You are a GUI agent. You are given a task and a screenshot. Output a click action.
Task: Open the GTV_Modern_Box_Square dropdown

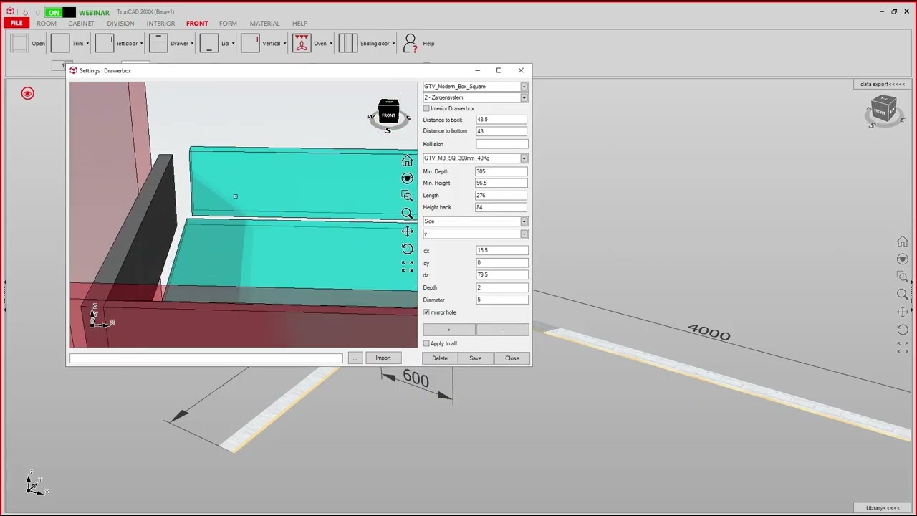point(524,87)
